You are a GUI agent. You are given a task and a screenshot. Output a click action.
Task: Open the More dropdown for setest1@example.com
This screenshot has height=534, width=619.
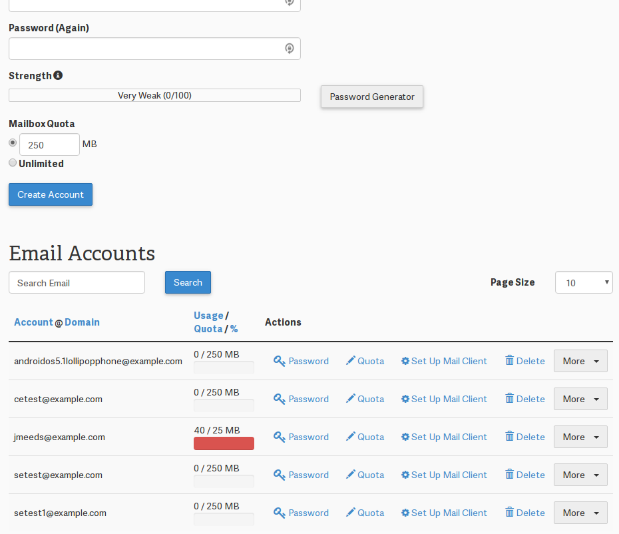[580, 513]
